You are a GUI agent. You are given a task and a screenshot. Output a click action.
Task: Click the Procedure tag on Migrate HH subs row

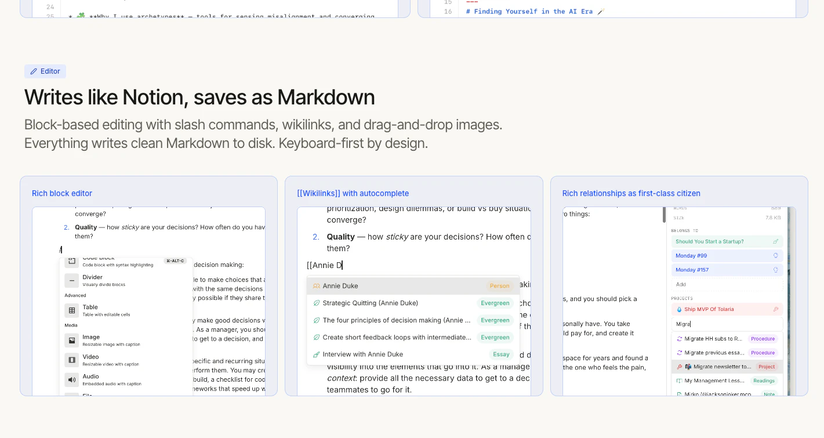tap(763, 338)
